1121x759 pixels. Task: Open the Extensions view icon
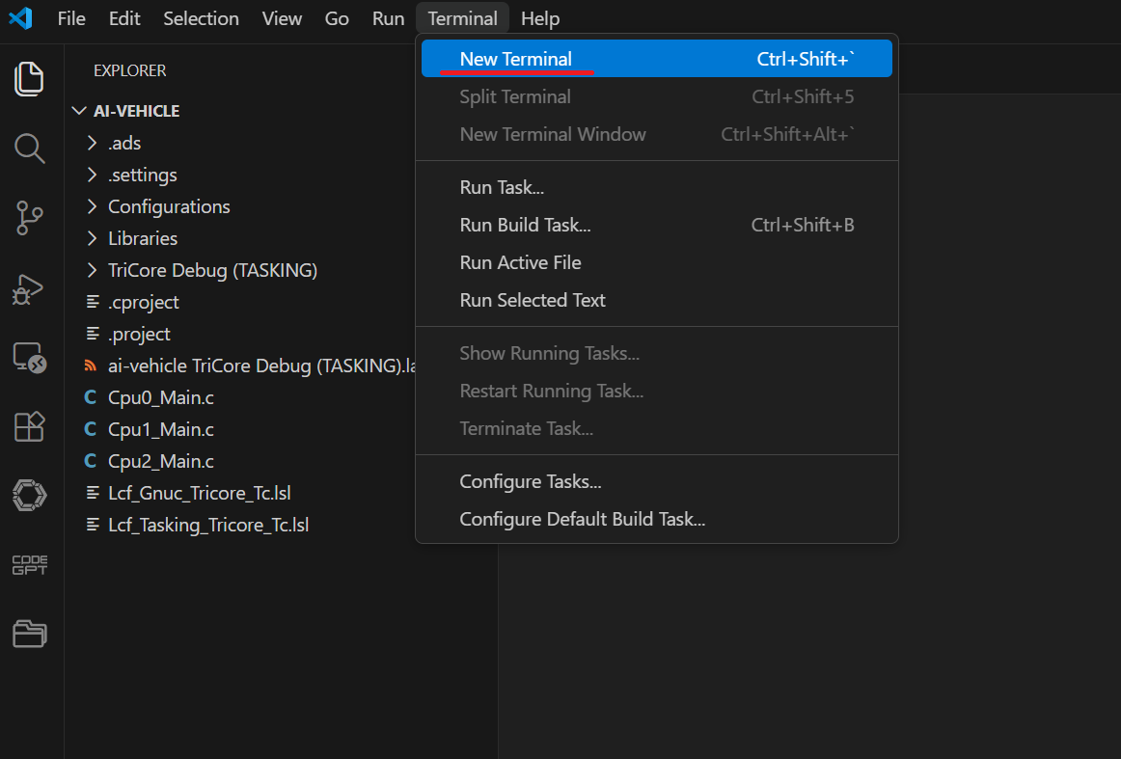pyautogui.click(x=29, y=426)
